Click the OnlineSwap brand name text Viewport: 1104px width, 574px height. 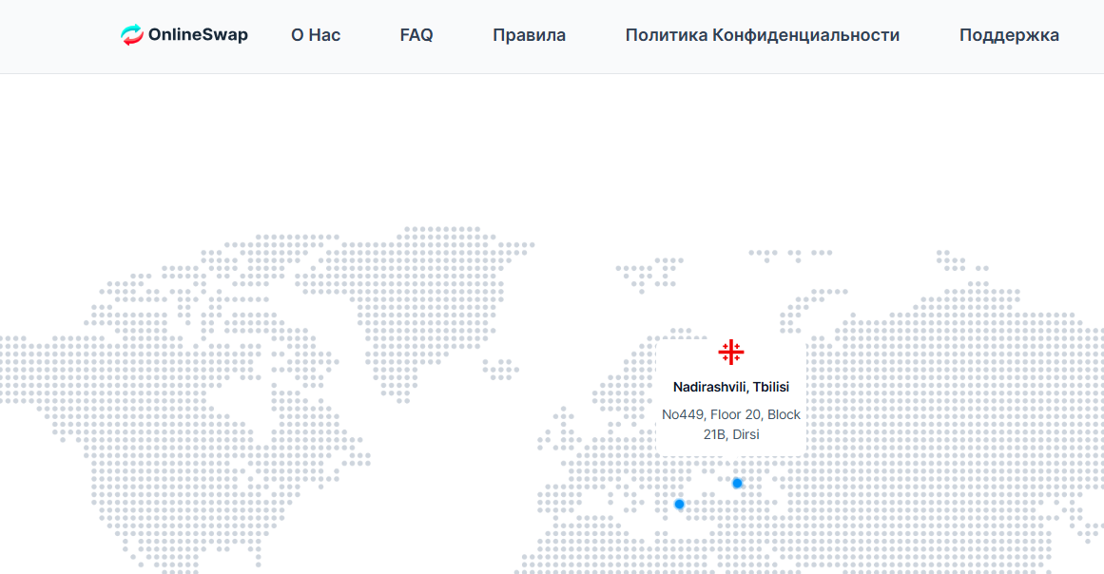(x=198, y=35)
